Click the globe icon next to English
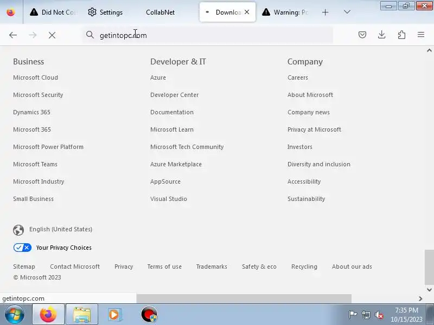 [18, 230]
